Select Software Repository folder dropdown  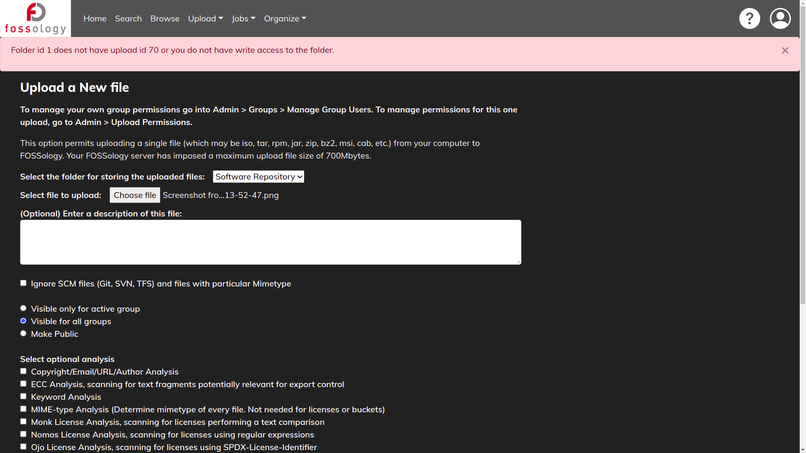(258, 177)
